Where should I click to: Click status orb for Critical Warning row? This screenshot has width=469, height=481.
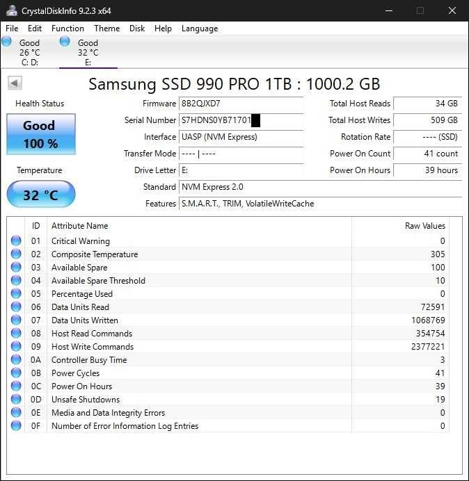pyautogui.click(x=16, y=241)
